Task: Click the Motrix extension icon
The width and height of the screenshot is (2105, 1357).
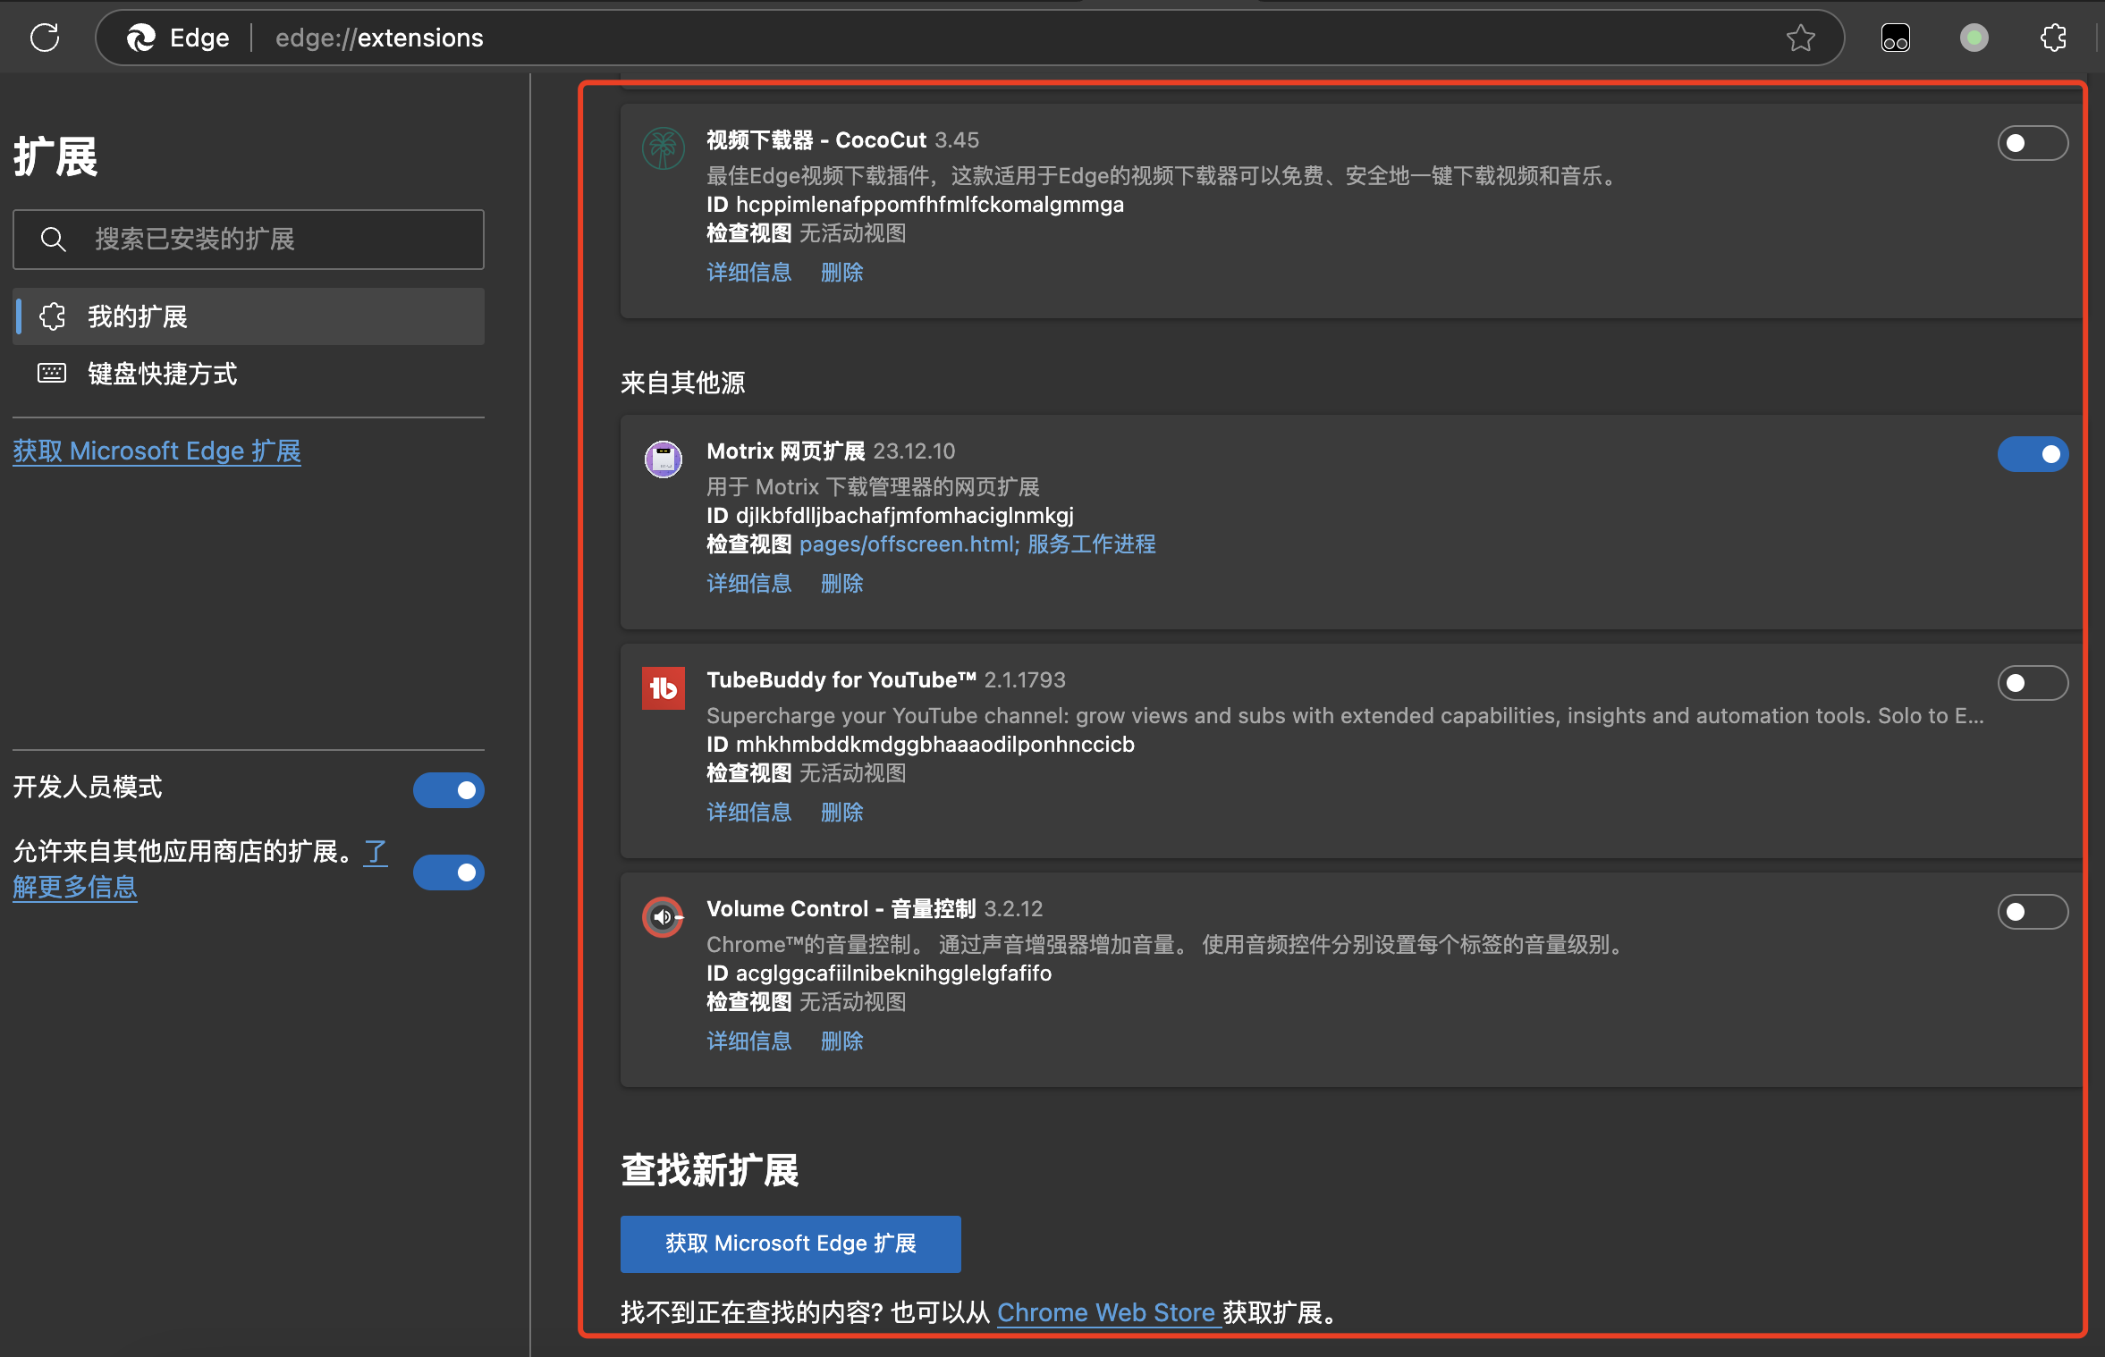Action: click(664, 459)
